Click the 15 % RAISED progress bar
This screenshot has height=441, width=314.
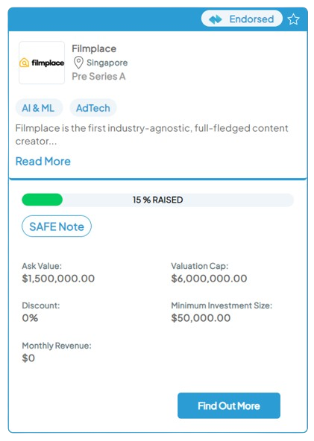(157, 200)
